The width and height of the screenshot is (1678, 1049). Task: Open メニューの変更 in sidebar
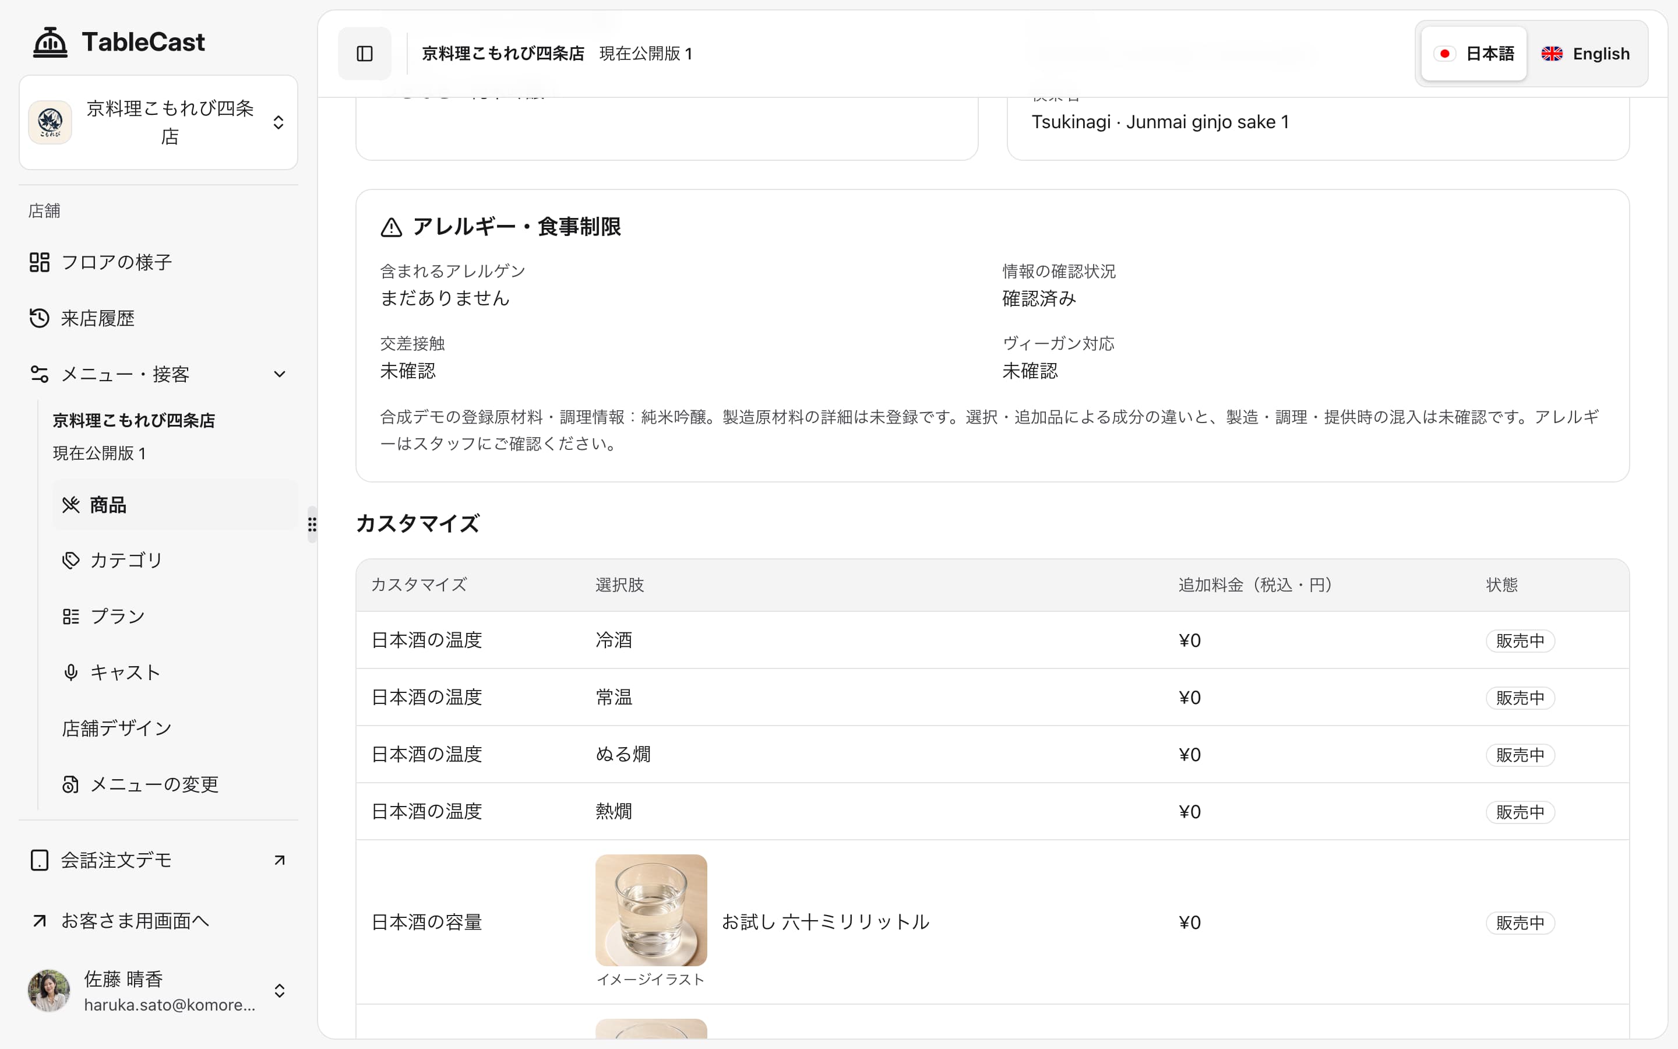pos(175,784)
